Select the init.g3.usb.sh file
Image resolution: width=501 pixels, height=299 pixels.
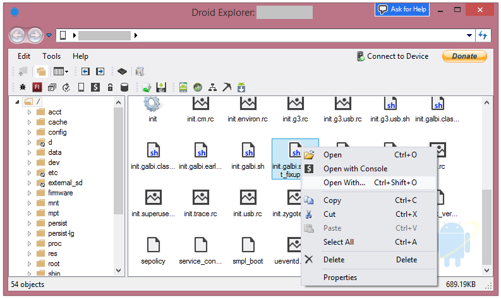click(x=390, y=111)
